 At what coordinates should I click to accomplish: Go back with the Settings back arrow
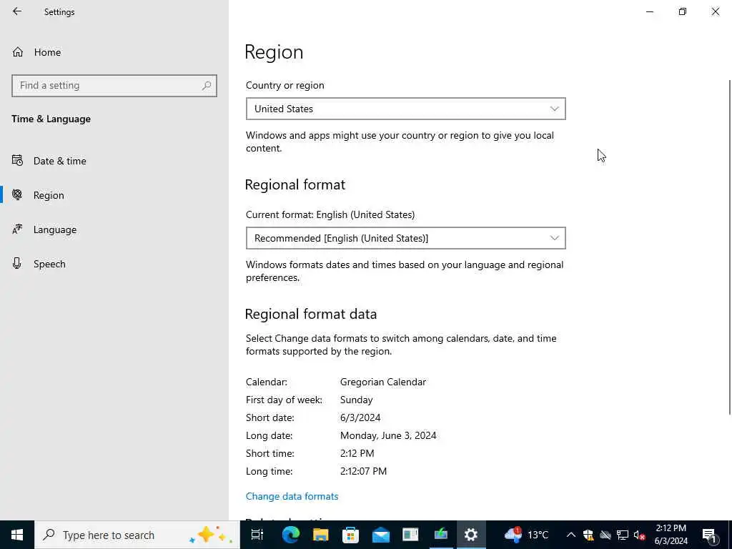[17, 11]
